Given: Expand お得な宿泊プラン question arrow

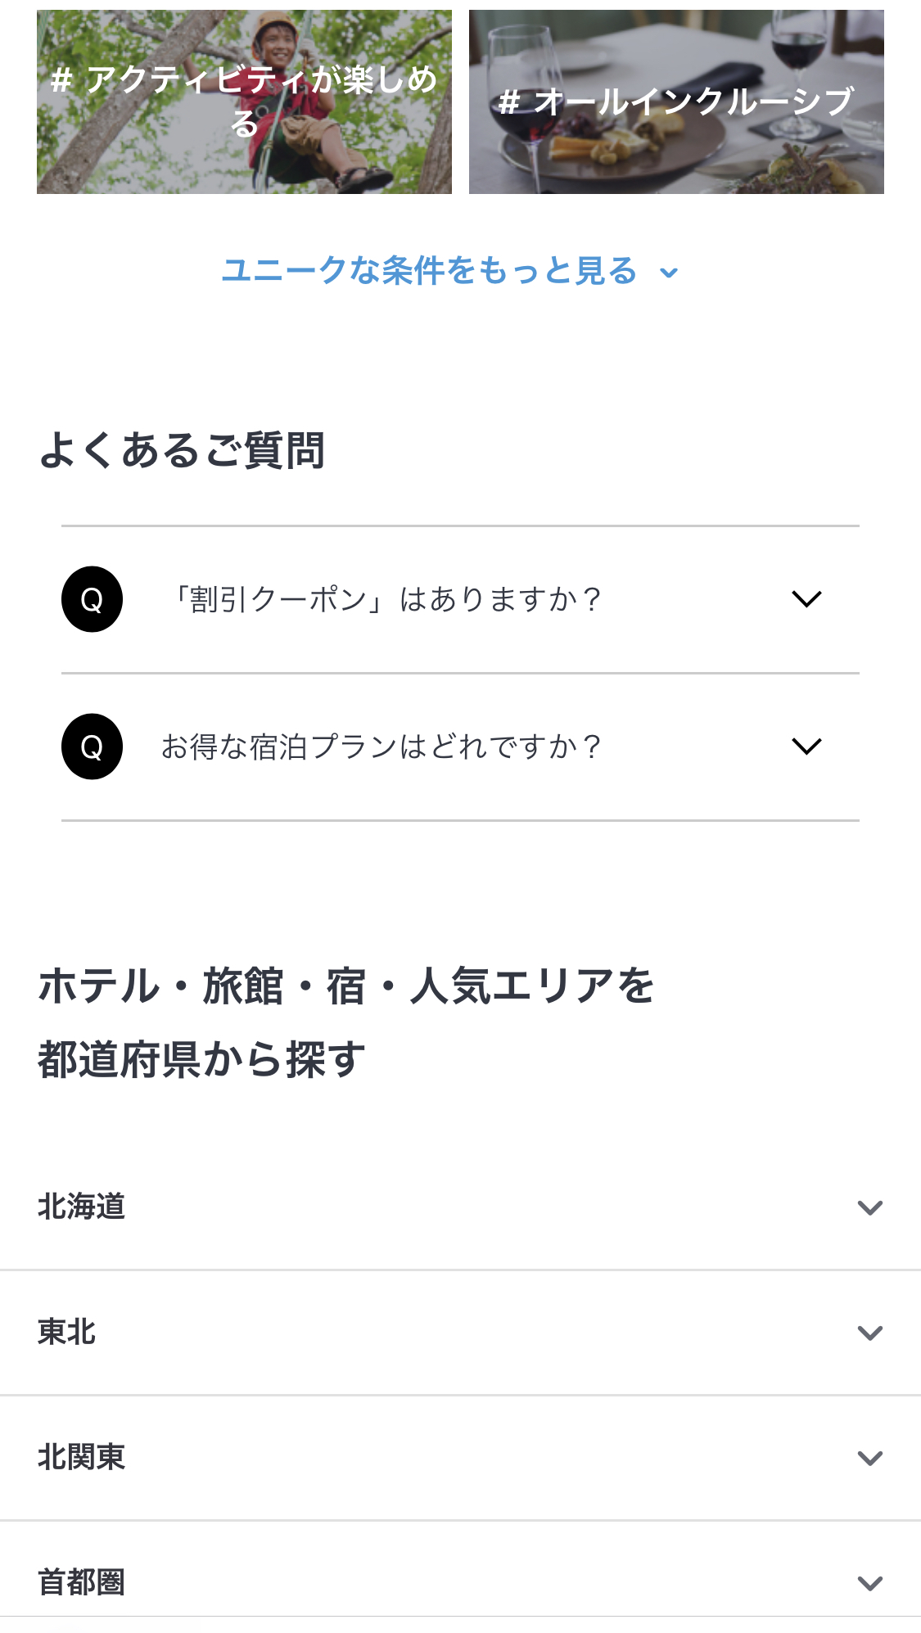Looking at the screenshot, I should point(806,747).
